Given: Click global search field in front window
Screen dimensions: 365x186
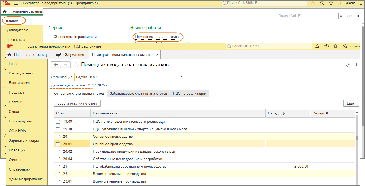Looking at the screenshot, I should click(269, 46).
